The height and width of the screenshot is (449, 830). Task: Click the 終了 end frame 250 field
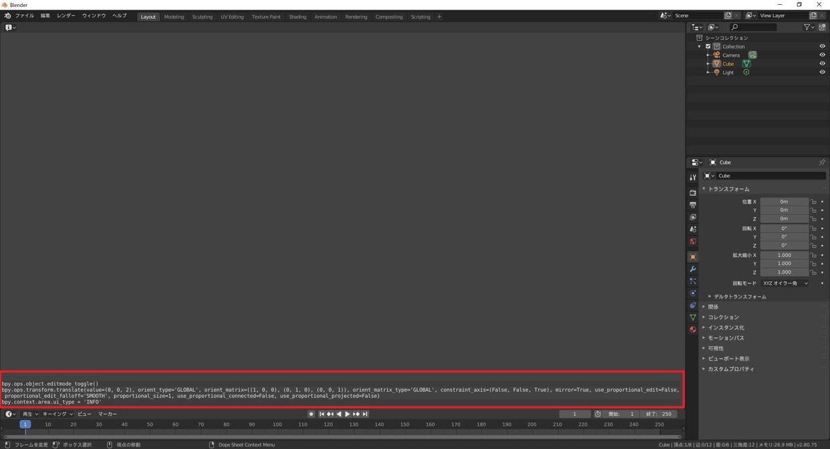tap(659, 414)
